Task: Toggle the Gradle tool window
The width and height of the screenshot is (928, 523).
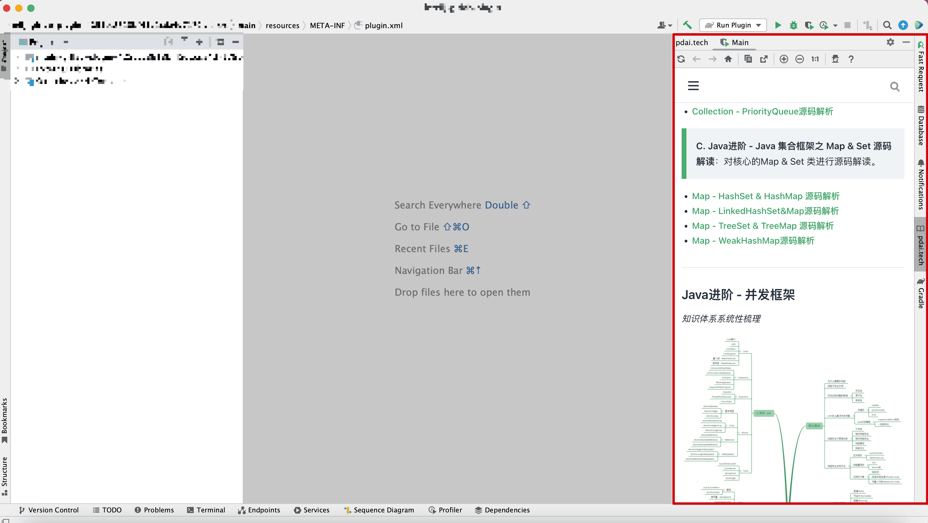Action: pyautogui.click(x=921, y=294)
